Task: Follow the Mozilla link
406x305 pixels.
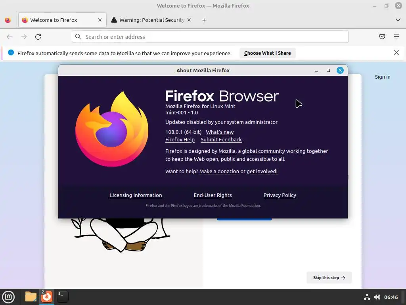Action: [227, 151]
